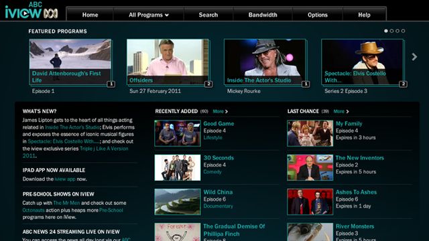Expand Last Chance via More arrow
This screenshot has height=241, width=429.
point(341,111)
